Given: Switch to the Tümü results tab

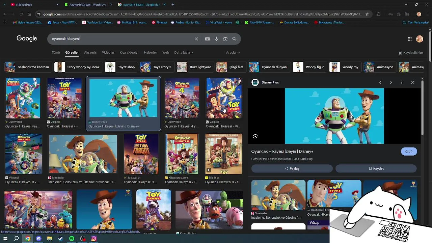Looking at the screenshot, I should pyautogui.click(x=56, y=53).
